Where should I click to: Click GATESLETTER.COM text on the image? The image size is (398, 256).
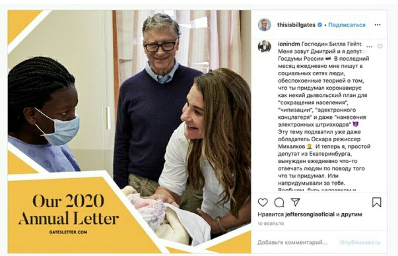[68, 232]
